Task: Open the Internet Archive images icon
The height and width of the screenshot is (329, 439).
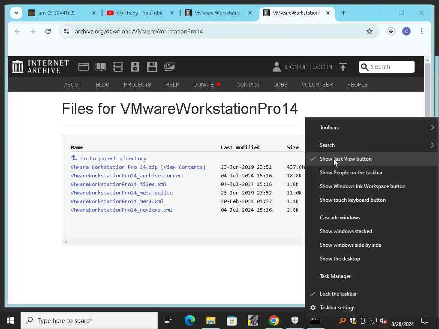Action: pyautogui.click(x=169, y=67)
